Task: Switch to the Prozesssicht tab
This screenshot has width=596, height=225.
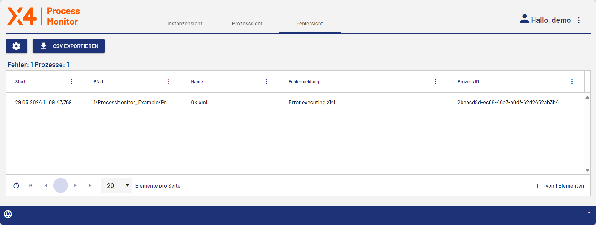Action: (247, 23)
